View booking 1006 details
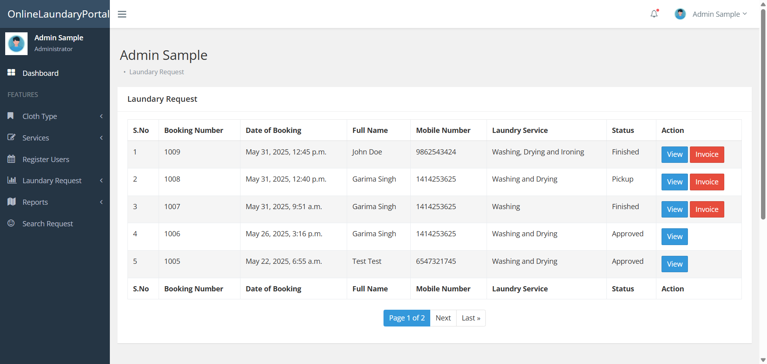The width and height of the screenshot is (767, 364). click(x=674, y=237)
